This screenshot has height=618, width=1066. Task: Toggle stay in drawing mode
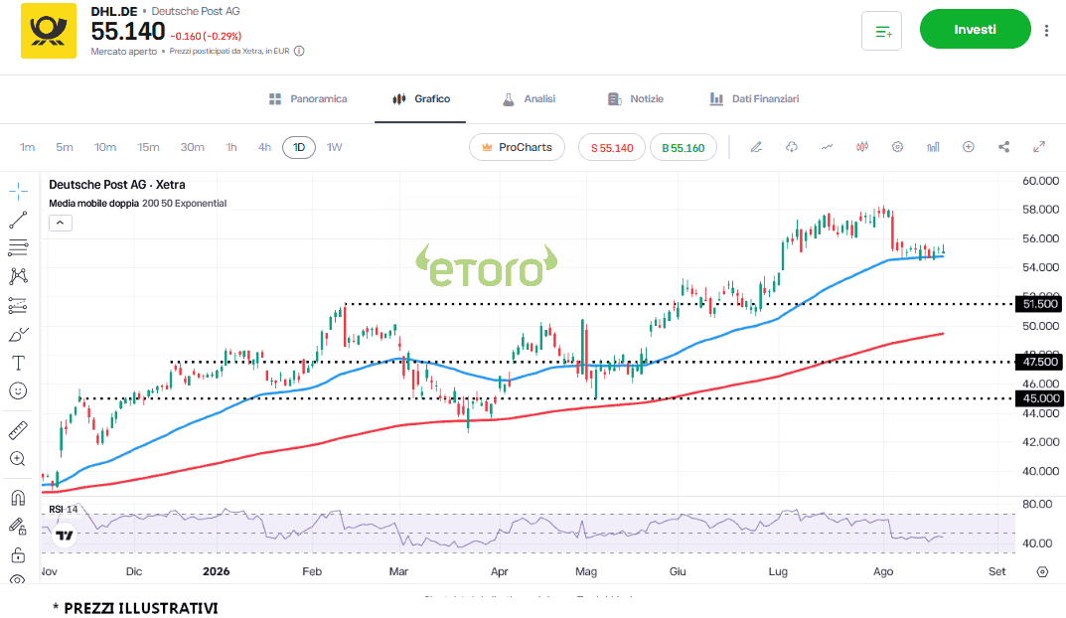(18, 526)
